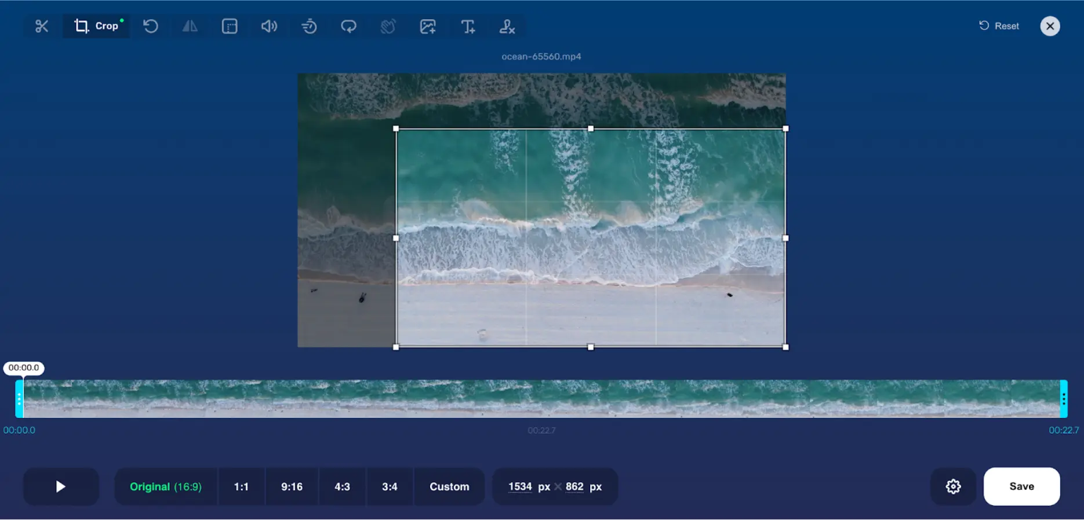The image size is (1084, 521).
Task: Rotate the video counterclockwise
Action: 151,26
